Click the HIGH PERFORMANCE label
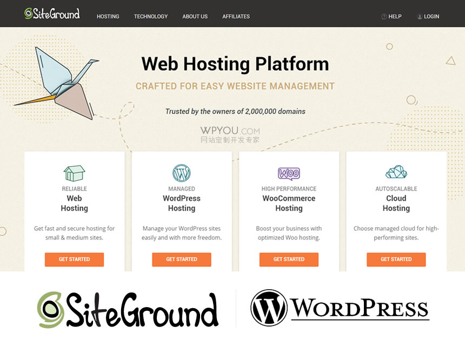This screenshot has height=347, width=465. tap(289, 189)
